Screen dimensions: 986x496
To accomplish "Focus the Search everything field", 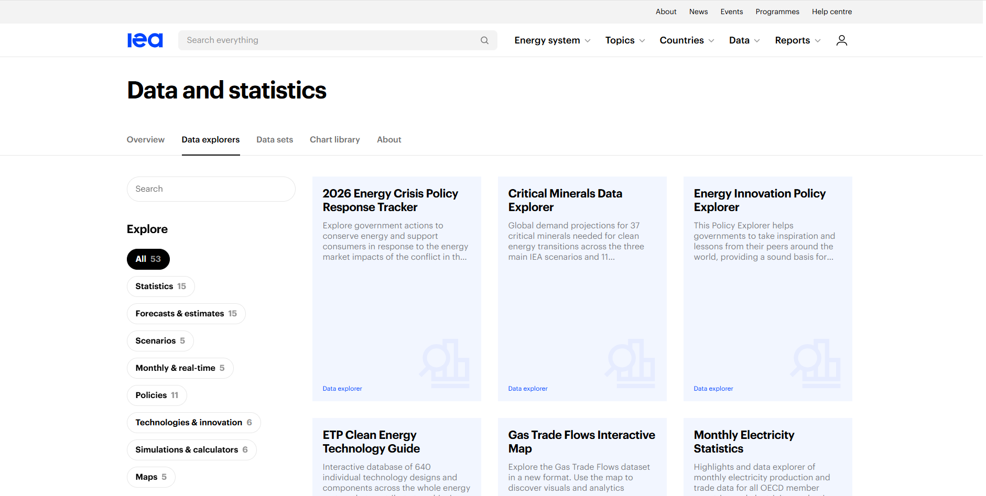I will point(338,40).
